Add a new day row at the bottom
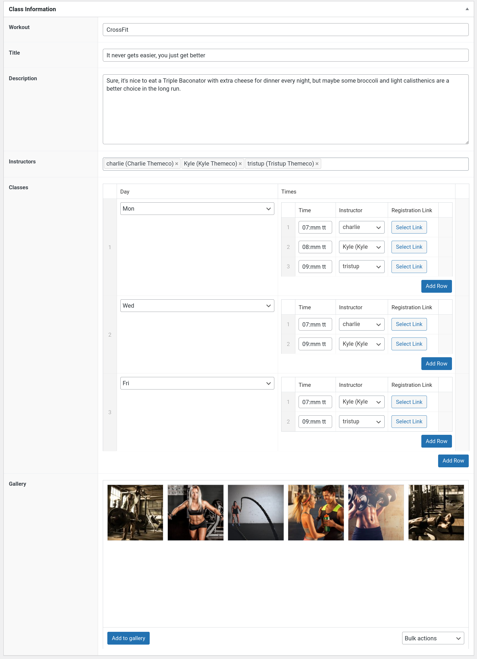 (x=453, y=461)
